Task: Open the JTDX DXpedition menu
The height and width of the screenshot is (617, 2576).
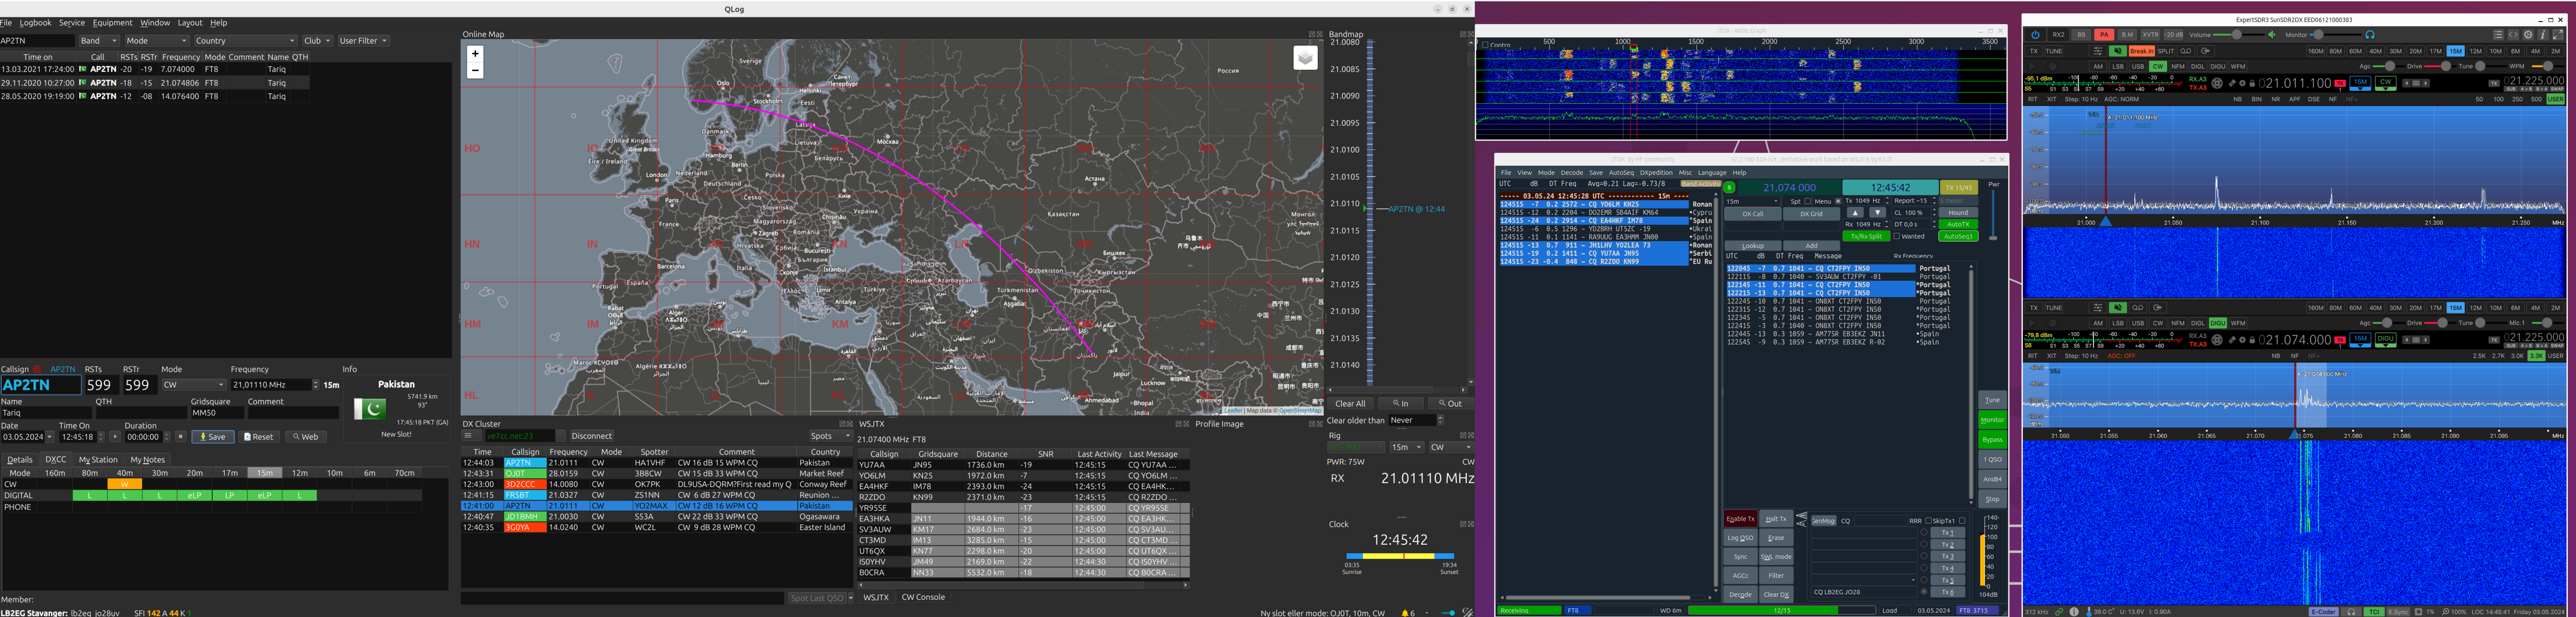Action: (x=1656, y=173)
